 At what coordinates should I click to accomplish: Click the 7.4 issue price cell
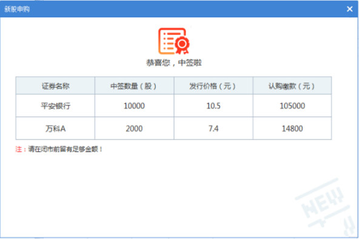pos(213,129)
